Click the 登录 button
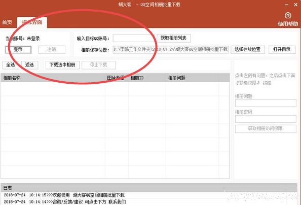Image resolution: width=301 pixels, height=205 pixels. coord(18,50)
